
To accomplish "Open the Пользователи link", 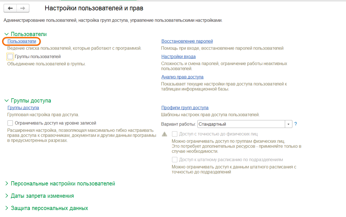I will [22, 41].
